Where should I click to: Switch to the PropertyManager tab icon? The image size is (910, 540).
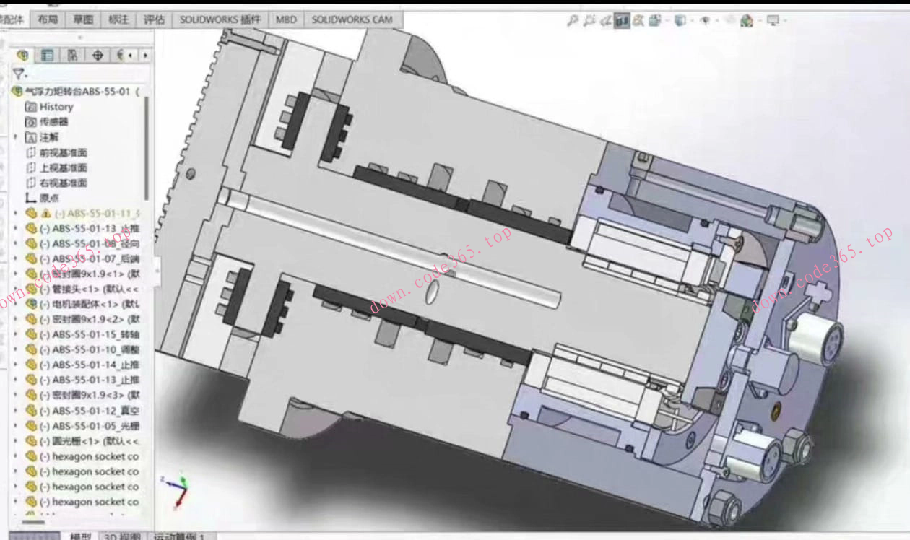pos(47,55)
